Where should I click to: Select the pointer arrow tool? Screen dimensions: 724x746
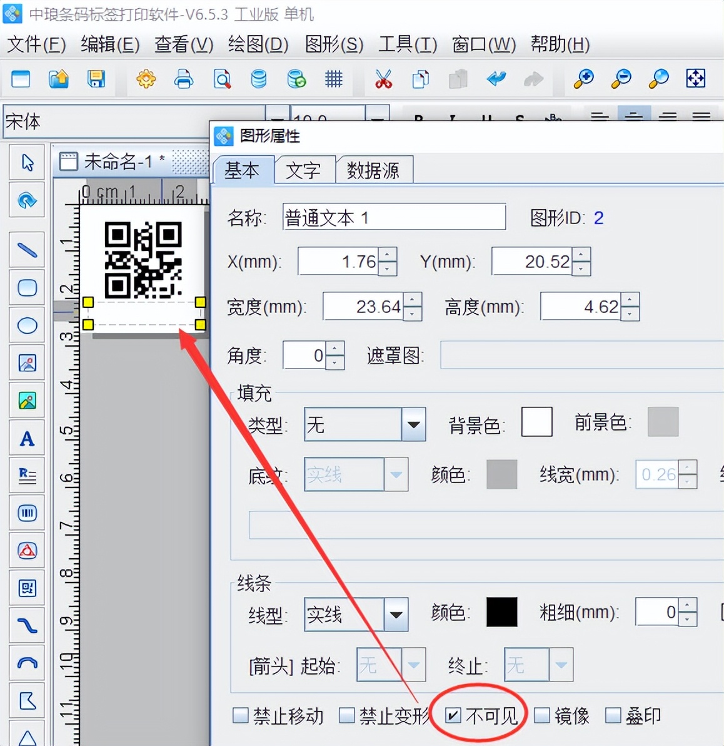click(27, 162)
